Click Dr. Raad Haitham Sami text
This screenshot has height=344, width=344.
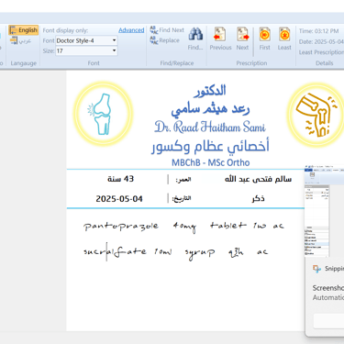210,127
